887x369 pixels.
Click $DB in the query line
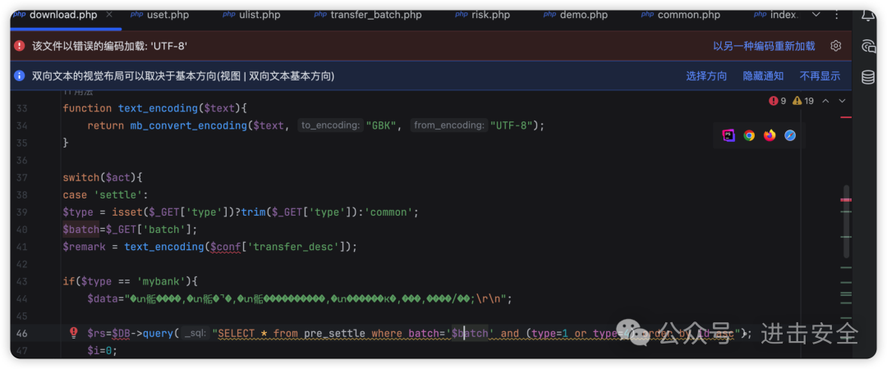click(121, 334)
